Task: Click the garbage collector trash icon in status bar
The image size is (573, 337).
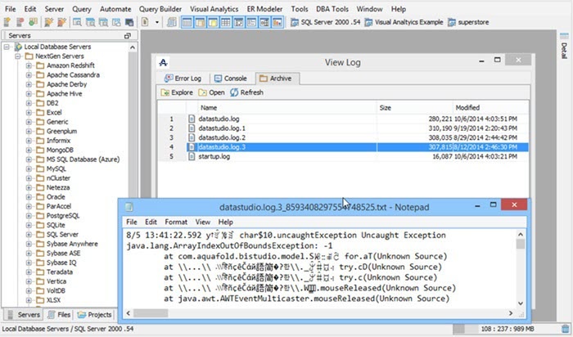Action: (x=566, y=329)
